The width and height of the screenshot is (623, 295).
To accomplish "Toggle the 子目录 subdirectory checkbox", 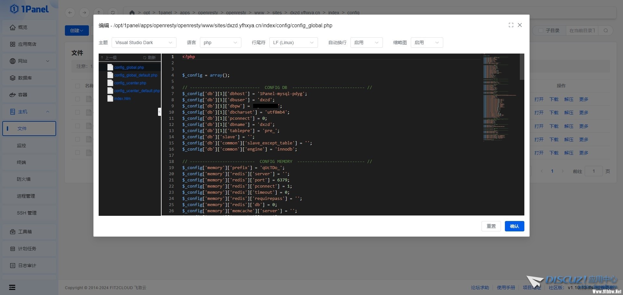I will point(541,31).
